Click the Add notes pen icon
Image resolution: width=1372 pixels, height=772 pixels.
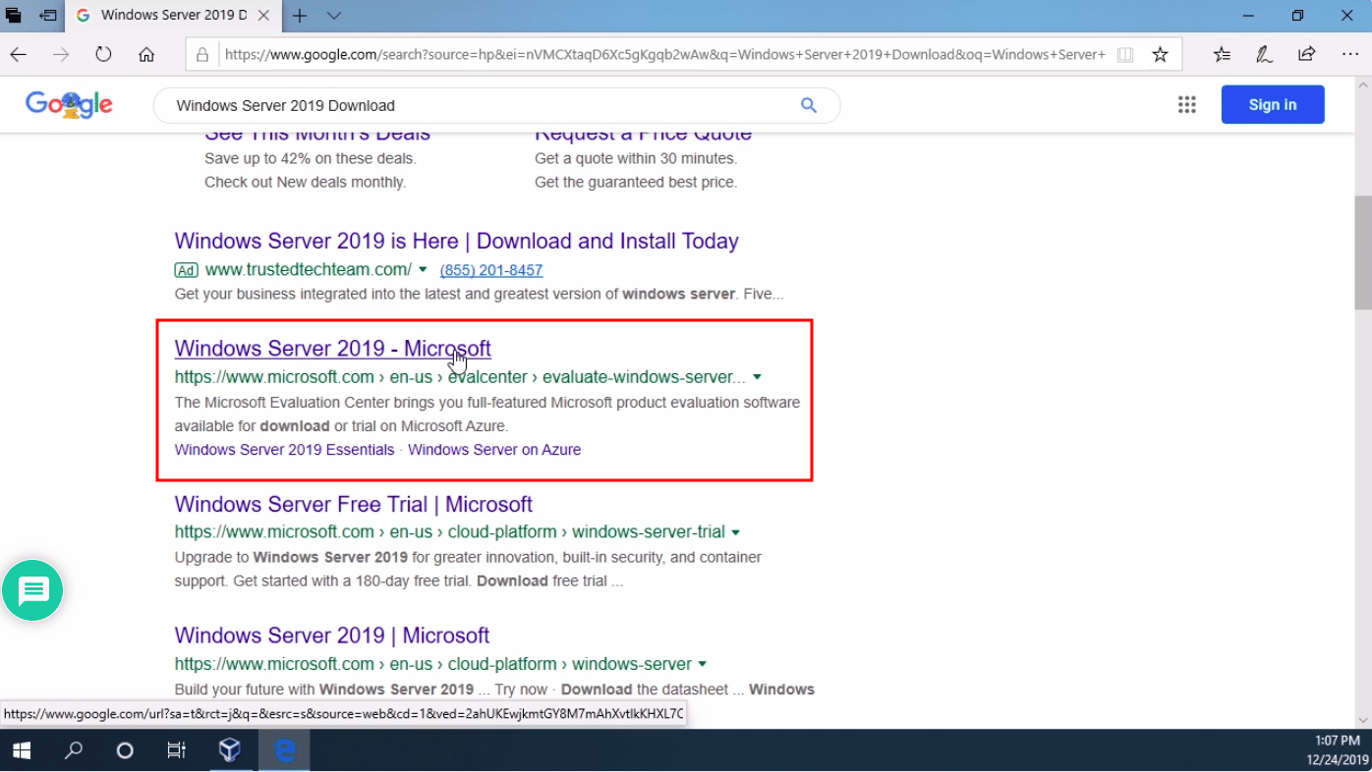[x=1264, y=55]
